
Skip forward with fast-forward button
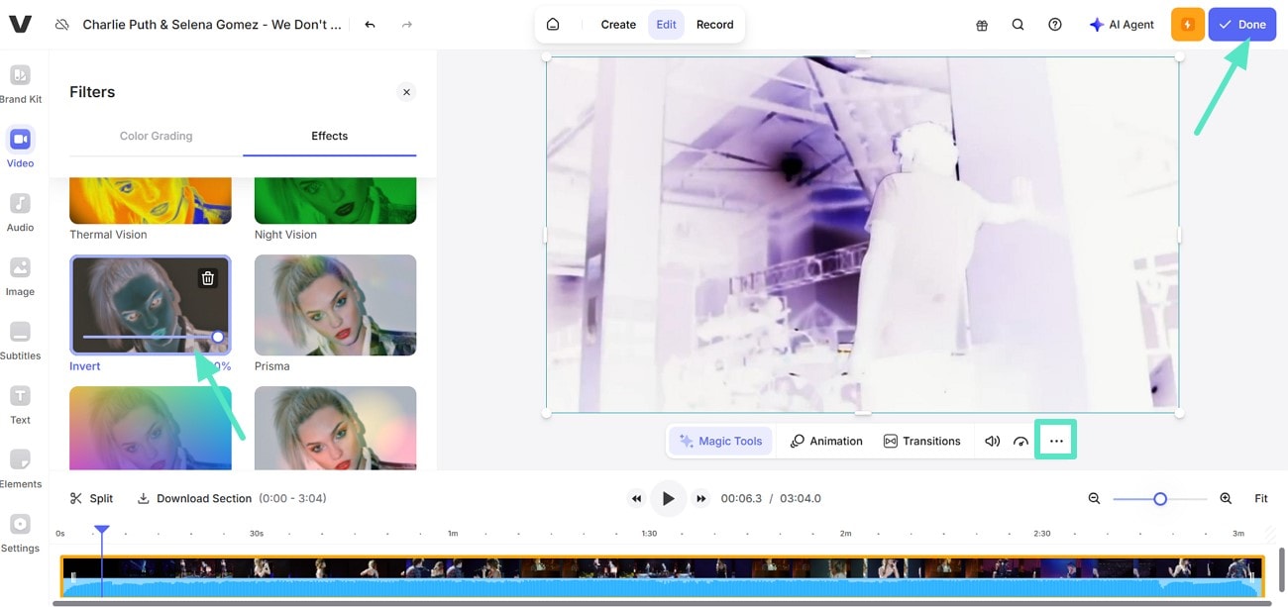pyautogui.click(x=701, y=498)
